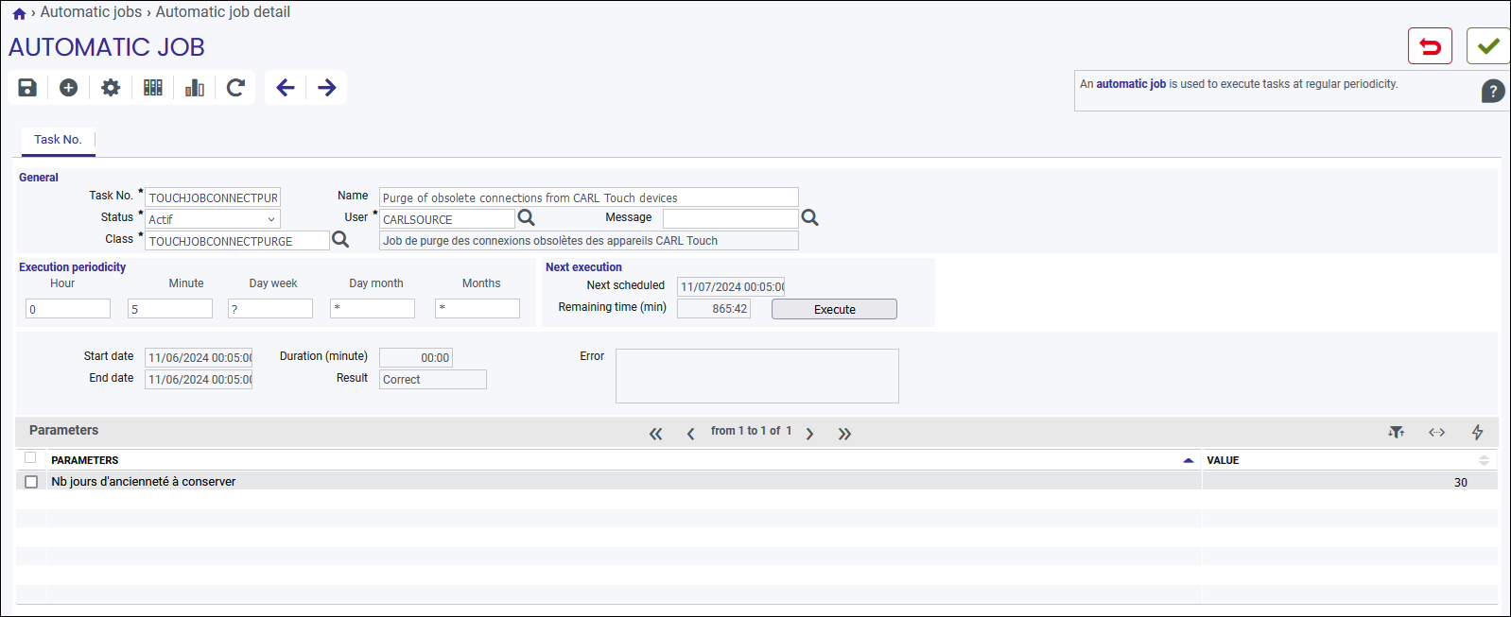Click the Minute periodicity field

coord(170,309)
